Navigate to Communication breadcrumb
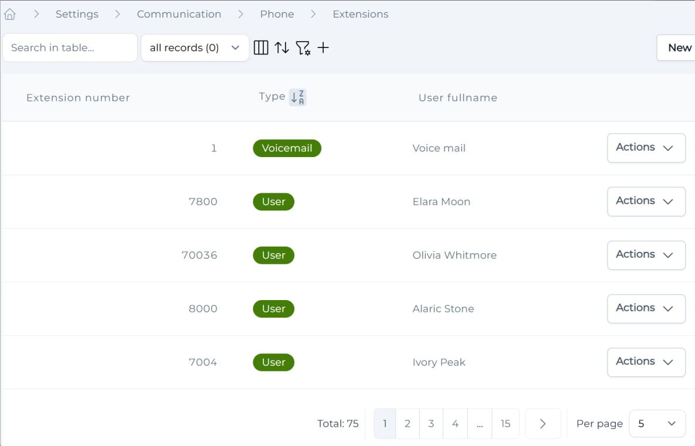Screen dimensions: 695x446 coord(179,14)
